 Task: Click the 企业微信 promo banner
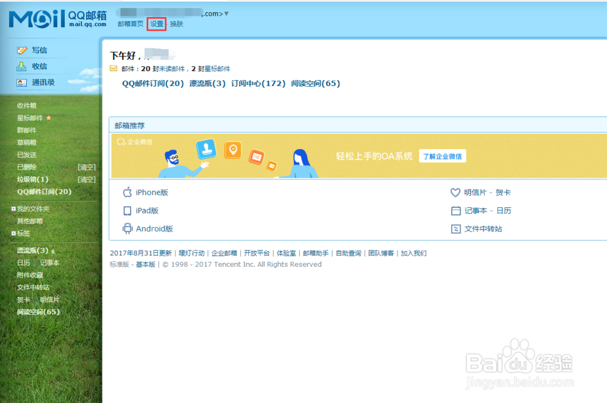coord(273,156)
